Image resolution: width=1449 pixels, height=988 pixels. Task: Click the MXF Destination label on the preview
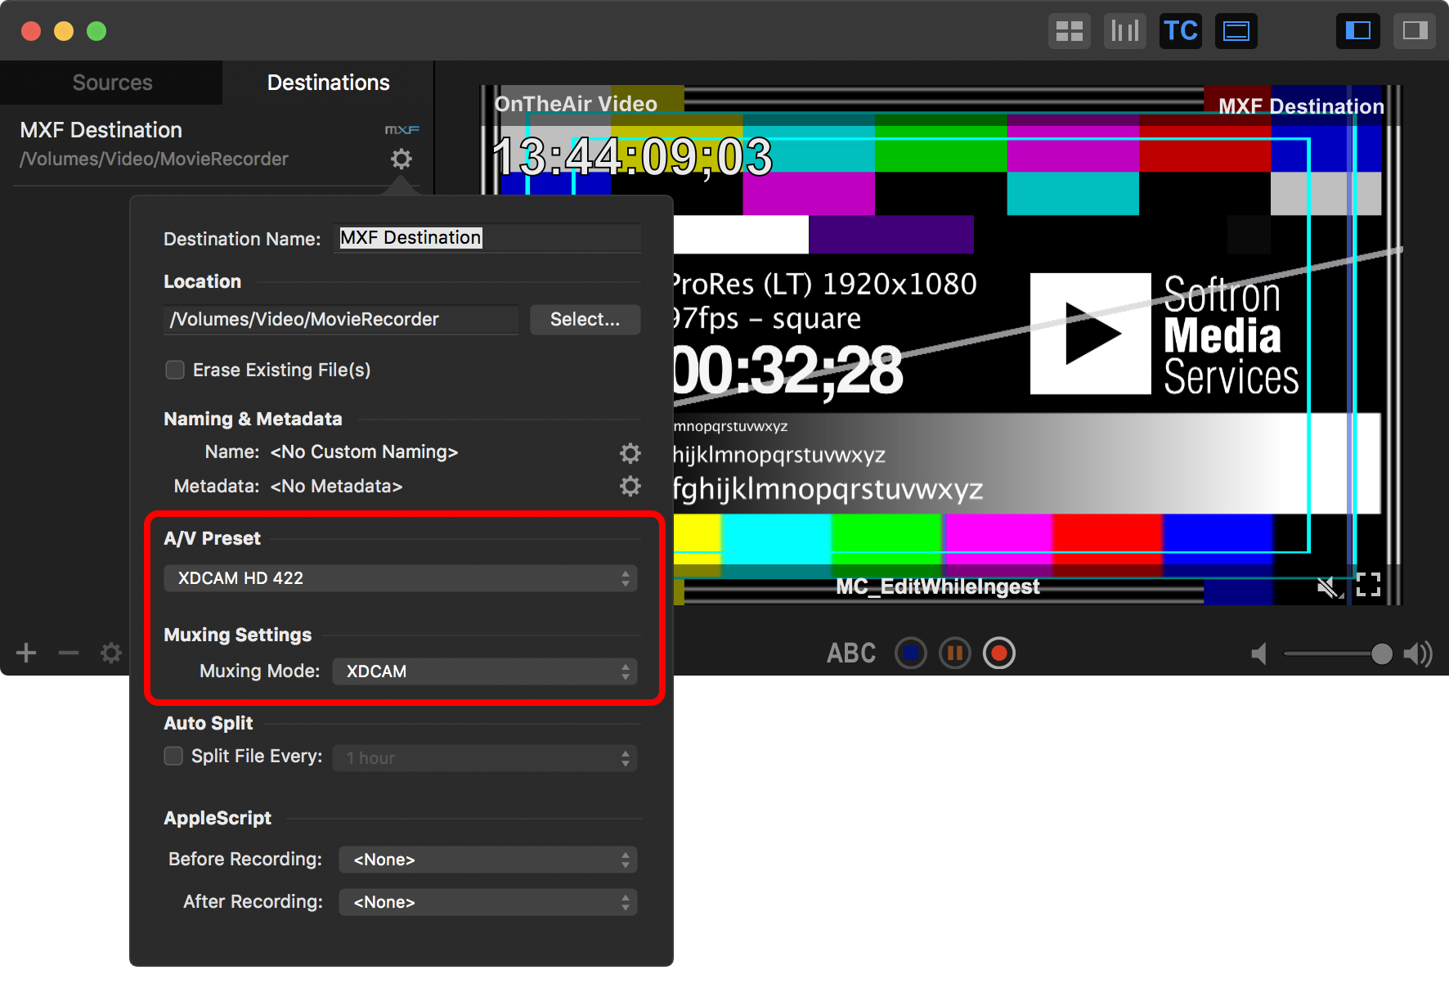[x=1301, y=106]
